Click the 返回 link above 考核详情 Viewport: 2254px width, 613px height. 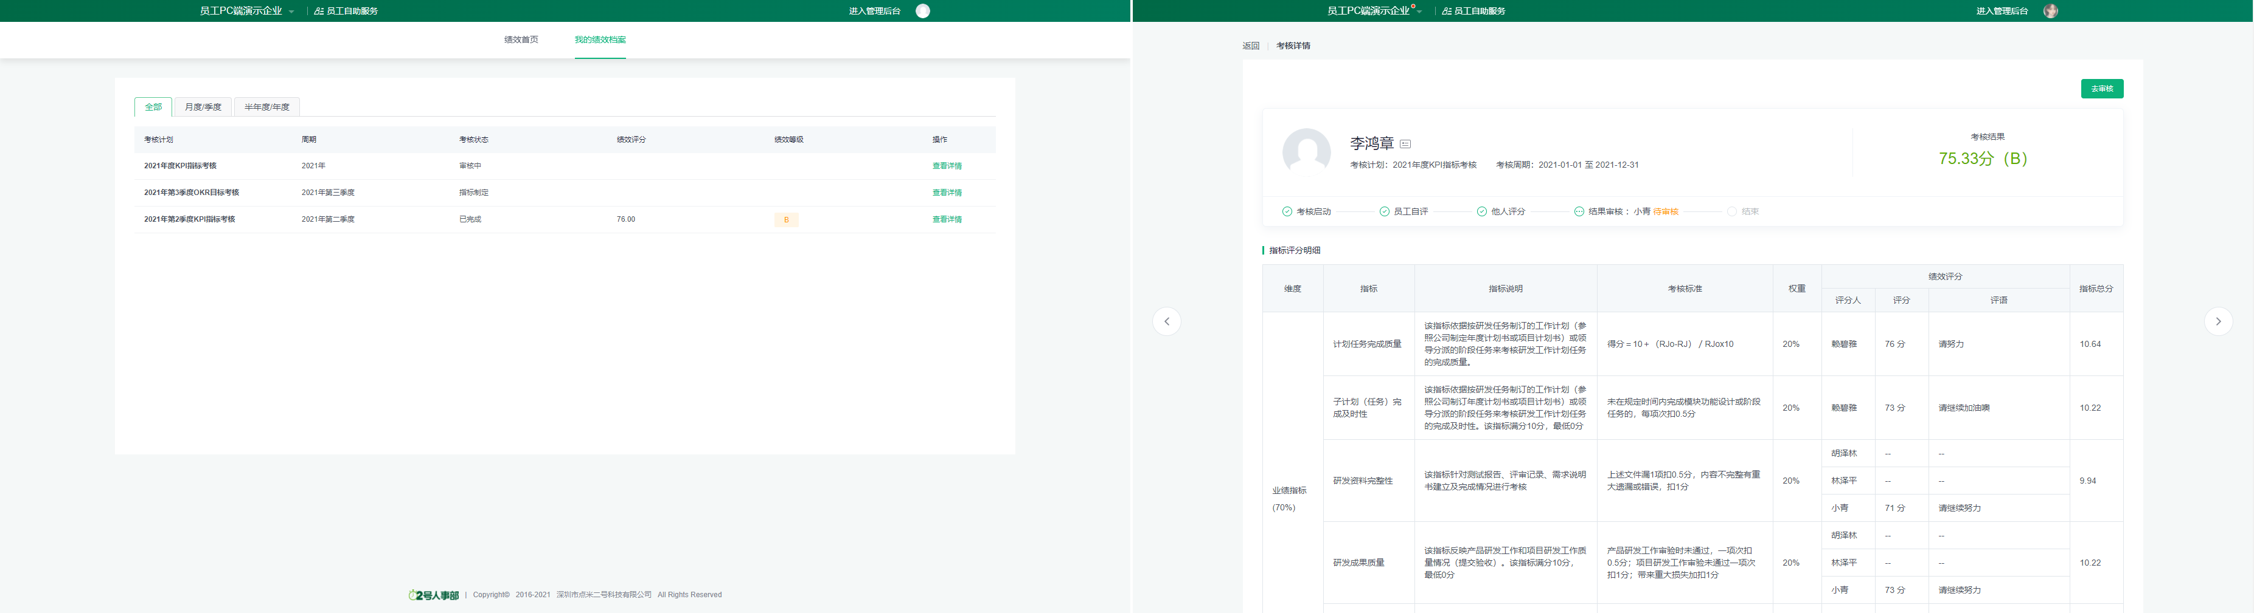(x=1250, y=46)
